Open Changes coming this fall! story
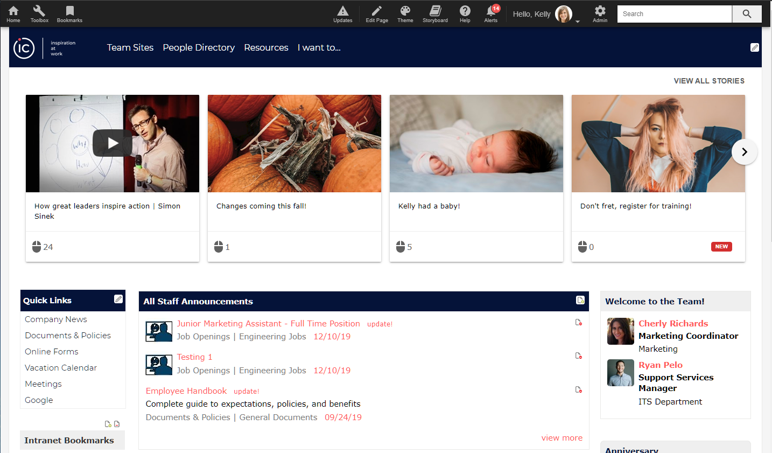 pos(261,206)
